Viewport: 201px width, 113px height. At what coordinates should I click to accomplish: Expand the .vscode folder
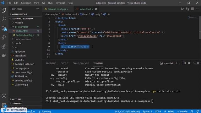[19, 23]
